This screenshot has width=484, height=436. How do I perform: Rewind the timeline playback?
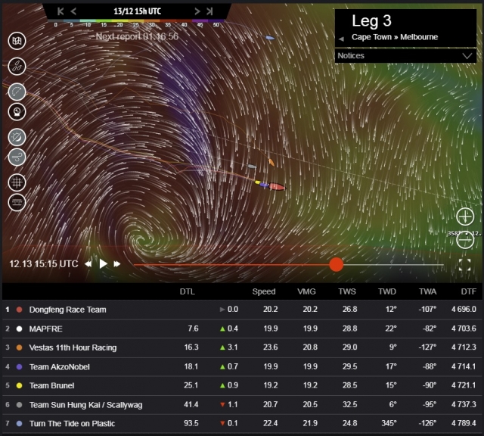[x=88, y=264]
